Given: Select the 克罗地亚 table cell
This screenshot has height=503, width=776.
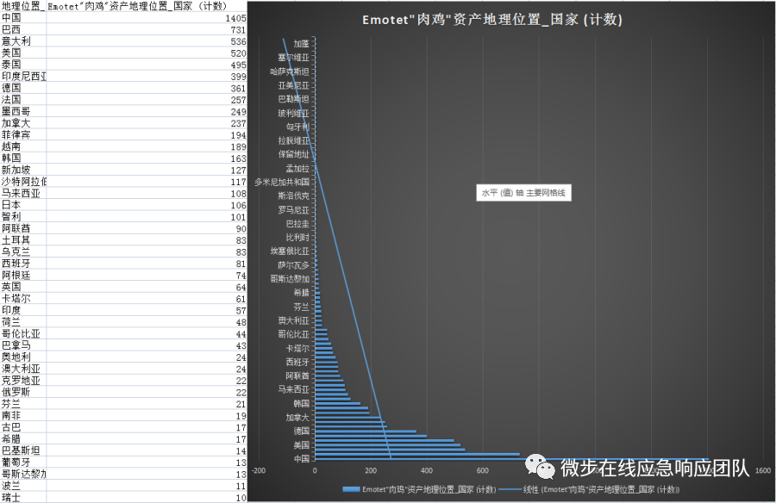Looking at the screenshot, I should [23, 381].
